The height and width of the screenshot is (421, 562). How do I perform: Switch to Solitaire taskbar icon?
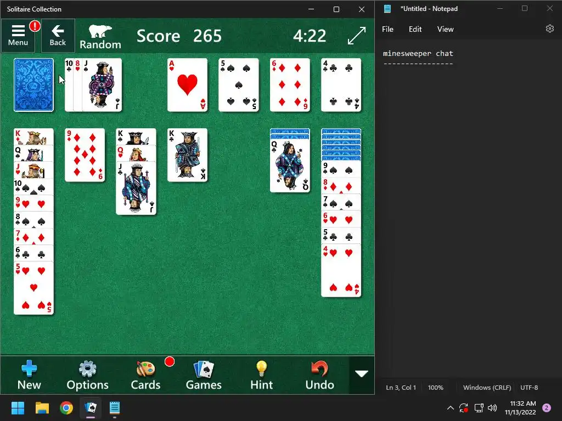91,408
